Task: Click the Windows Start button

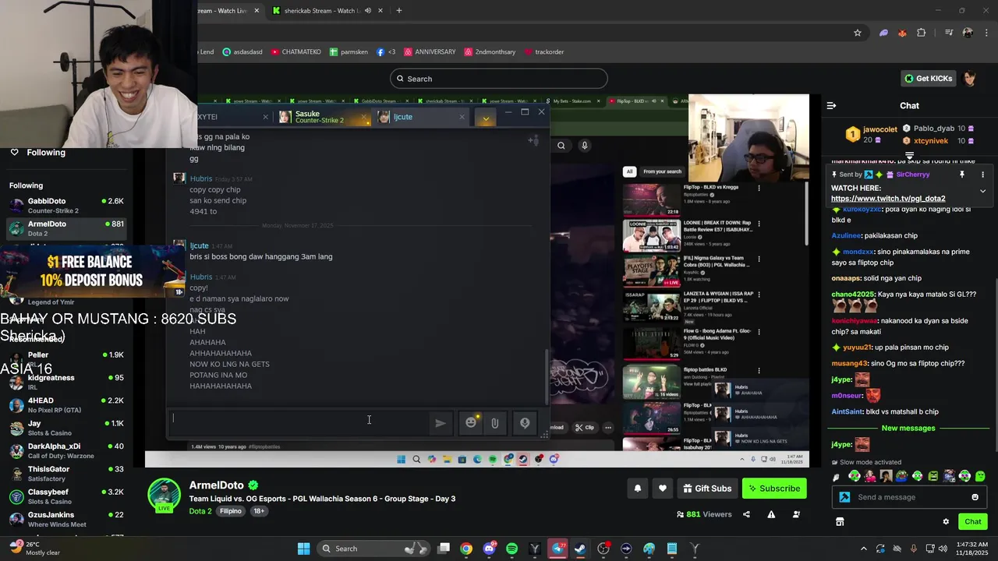Action: (x=303, y=549)
